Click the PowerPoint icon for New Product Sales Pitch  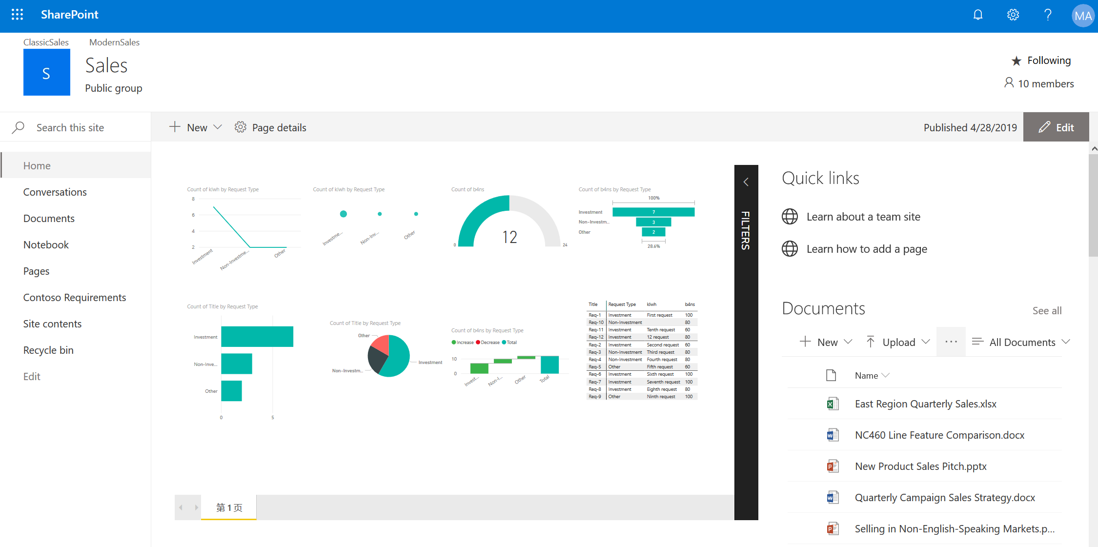click(x=833, y=466)
